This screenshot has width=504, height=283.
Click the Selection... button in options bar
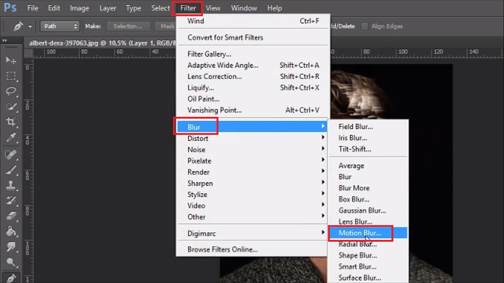tap(128, 26)
